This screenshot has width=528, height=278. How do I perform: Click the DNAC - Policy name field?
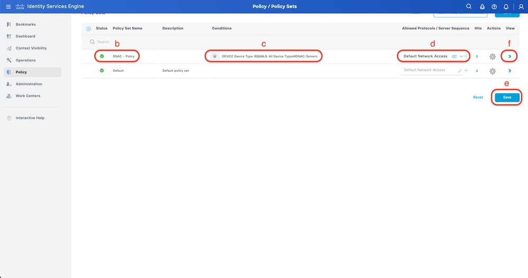(x=124, y=56)
